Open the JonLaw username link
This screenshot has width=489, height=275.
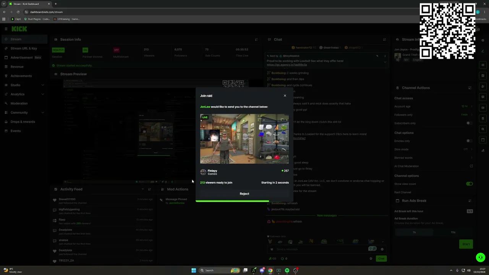coord(205,107)
